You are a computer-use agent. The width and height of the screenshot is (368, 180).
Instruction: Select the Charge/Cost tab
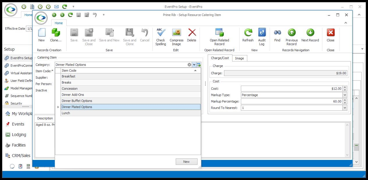coord(220,58)
